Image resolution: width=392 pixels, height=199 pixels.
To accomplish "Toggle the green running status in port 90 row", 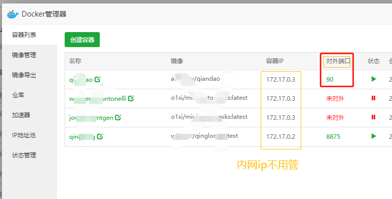I will point(374,79).
